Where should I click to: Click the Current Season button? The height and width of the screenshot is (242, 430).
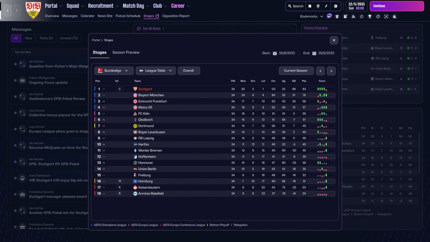tap(296, 71)
